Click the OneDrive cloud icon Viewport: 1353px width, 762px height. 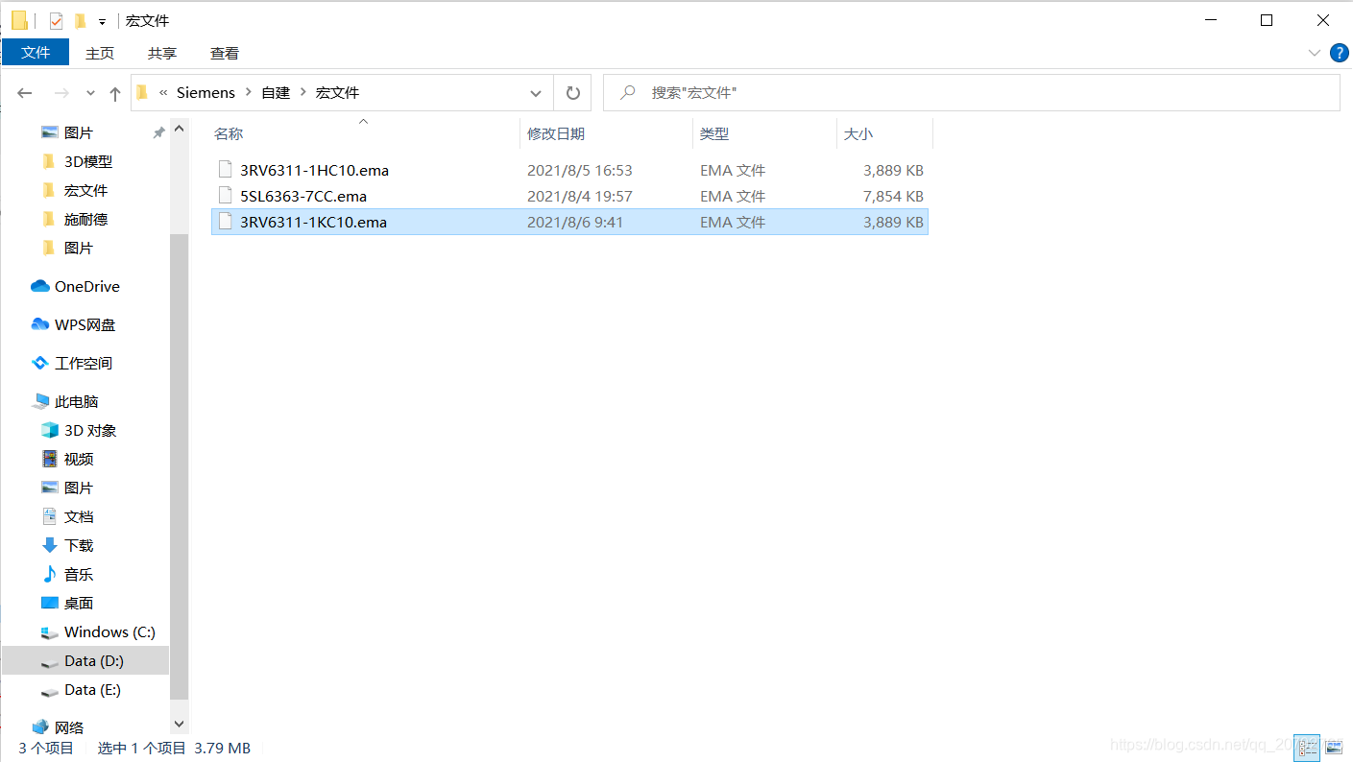40,286
